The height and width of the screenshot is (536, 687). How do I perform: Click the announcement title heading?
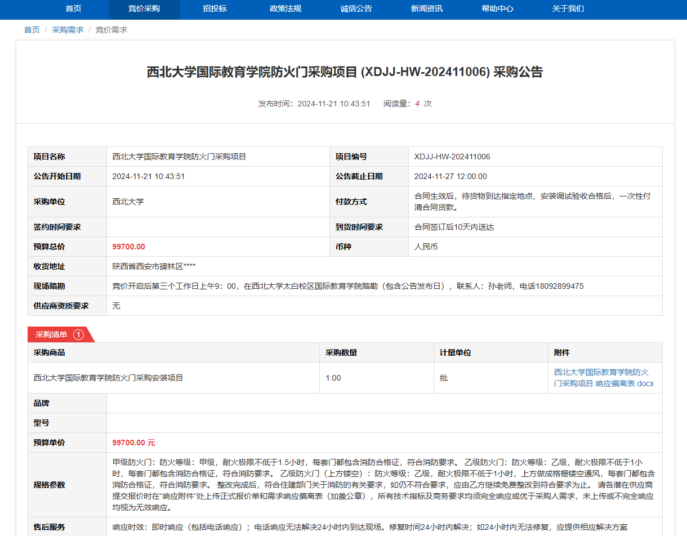pos(345,72)
